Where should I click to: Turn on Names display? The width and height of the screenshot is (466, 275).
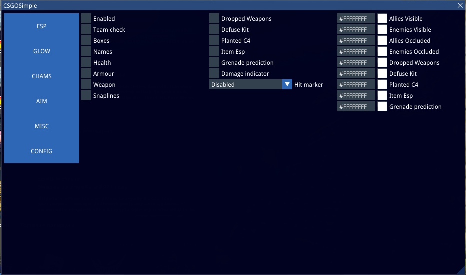[86, 51]
